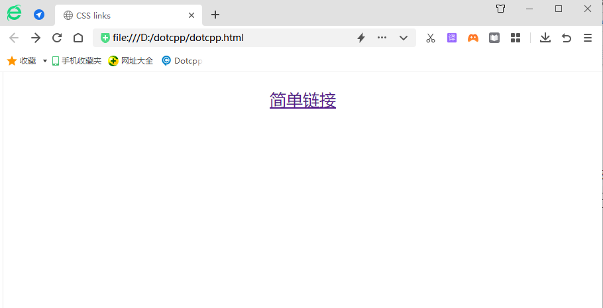Open the purple translate extension
This screenshot has height=308, width=603.
[x=452, y=38]
